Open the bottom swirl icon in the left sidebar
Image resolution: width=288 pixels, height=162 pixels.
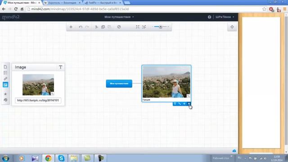5,100
